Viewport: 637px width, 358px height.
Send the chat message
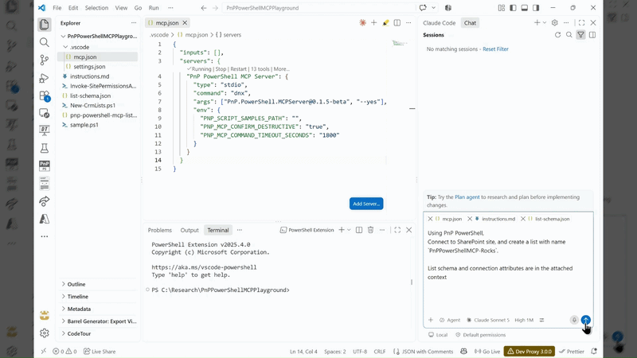[x=585, y=320]
